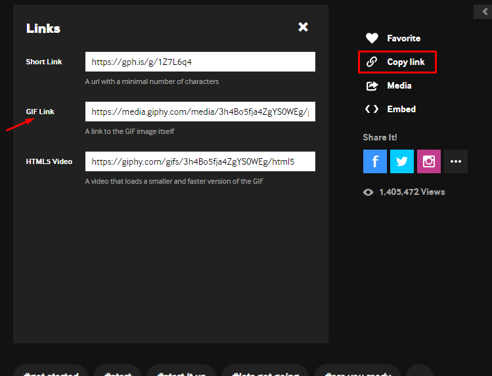The height and width of the screenshot is (376, 492).
Task: Share on Twitter
Action: pyautogui.click(x=402, y=161)
